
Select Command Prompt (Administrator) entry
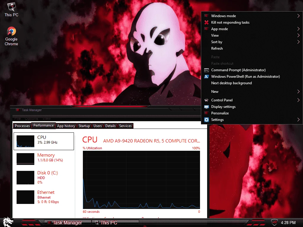(252, 70)
